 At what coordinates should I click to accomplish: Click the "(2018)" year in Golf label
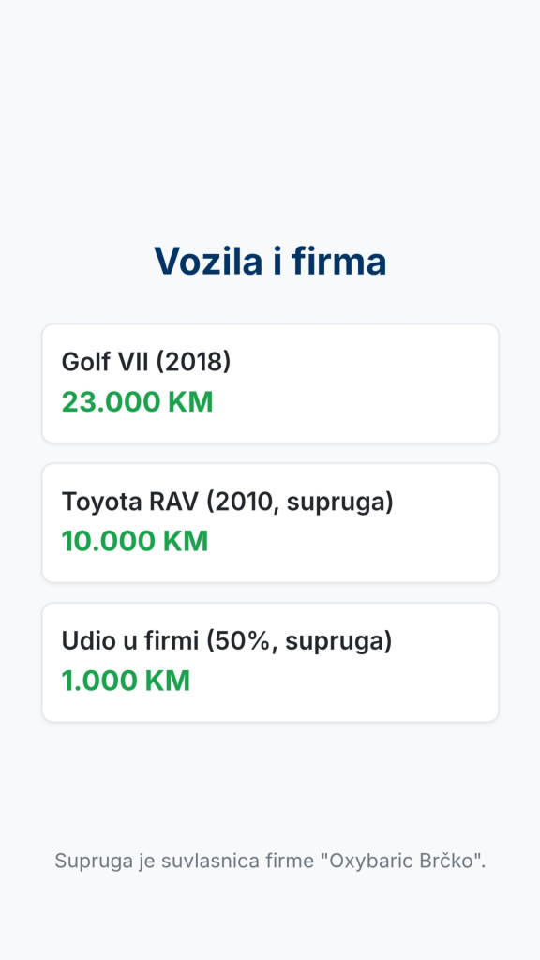(x=193, y=362)
